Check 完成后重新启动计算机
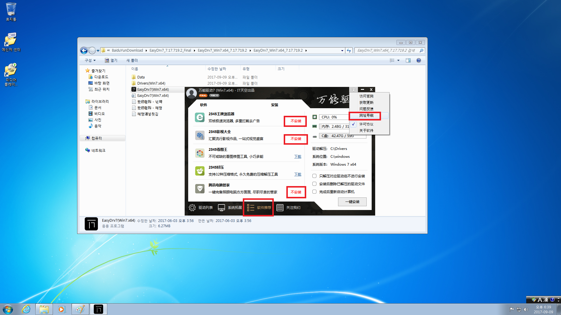 [314, 192]
